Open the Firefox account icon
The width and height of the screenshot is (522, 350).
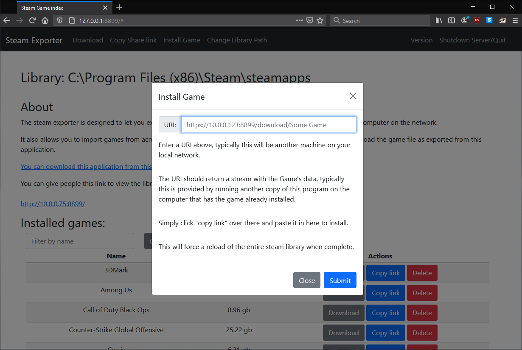(x=464, y=20)
